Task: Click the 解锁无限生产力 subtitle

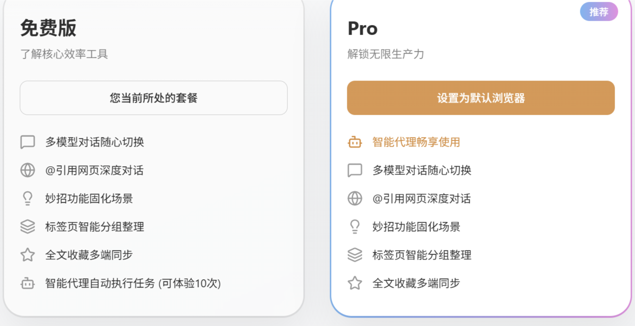Action: pos(386,54)
